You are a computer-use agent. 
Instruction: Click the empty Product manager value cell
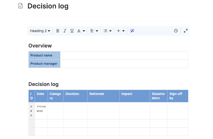pos(124,64)
